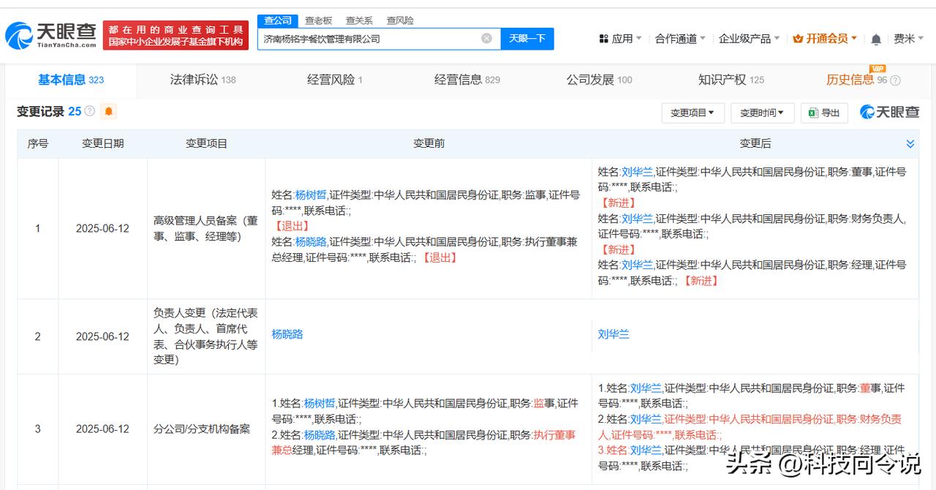Click the 序号 column header
936x490 pixels.
[38, 144]
